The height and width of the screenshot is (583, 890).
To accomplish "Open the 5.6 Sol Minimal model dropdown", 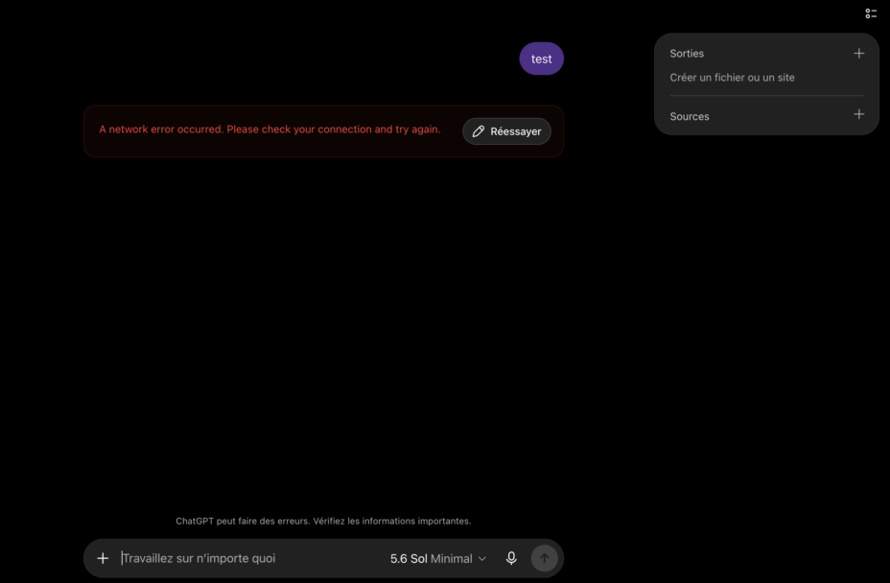I will coord(437,559).
